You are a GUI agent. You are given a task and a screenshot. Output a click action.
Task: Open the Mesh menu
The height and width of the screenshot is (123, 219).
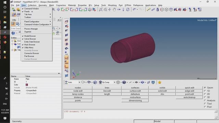tap(51, 5)
